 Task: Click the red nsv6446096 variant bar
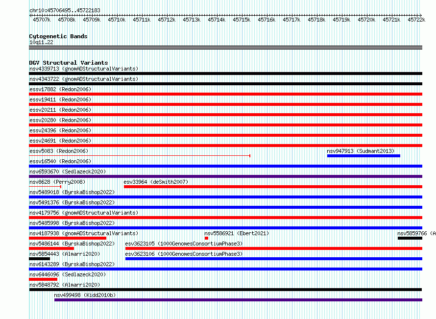point(43,279)
